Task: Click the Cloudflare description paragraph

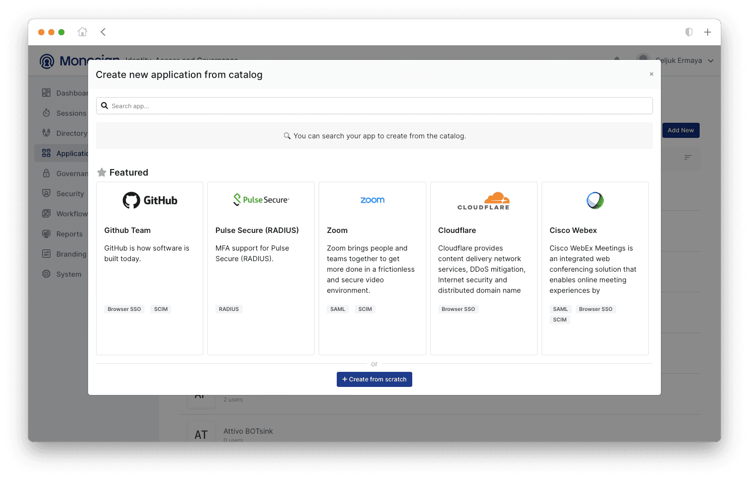Action: click(x=482, y=269)
